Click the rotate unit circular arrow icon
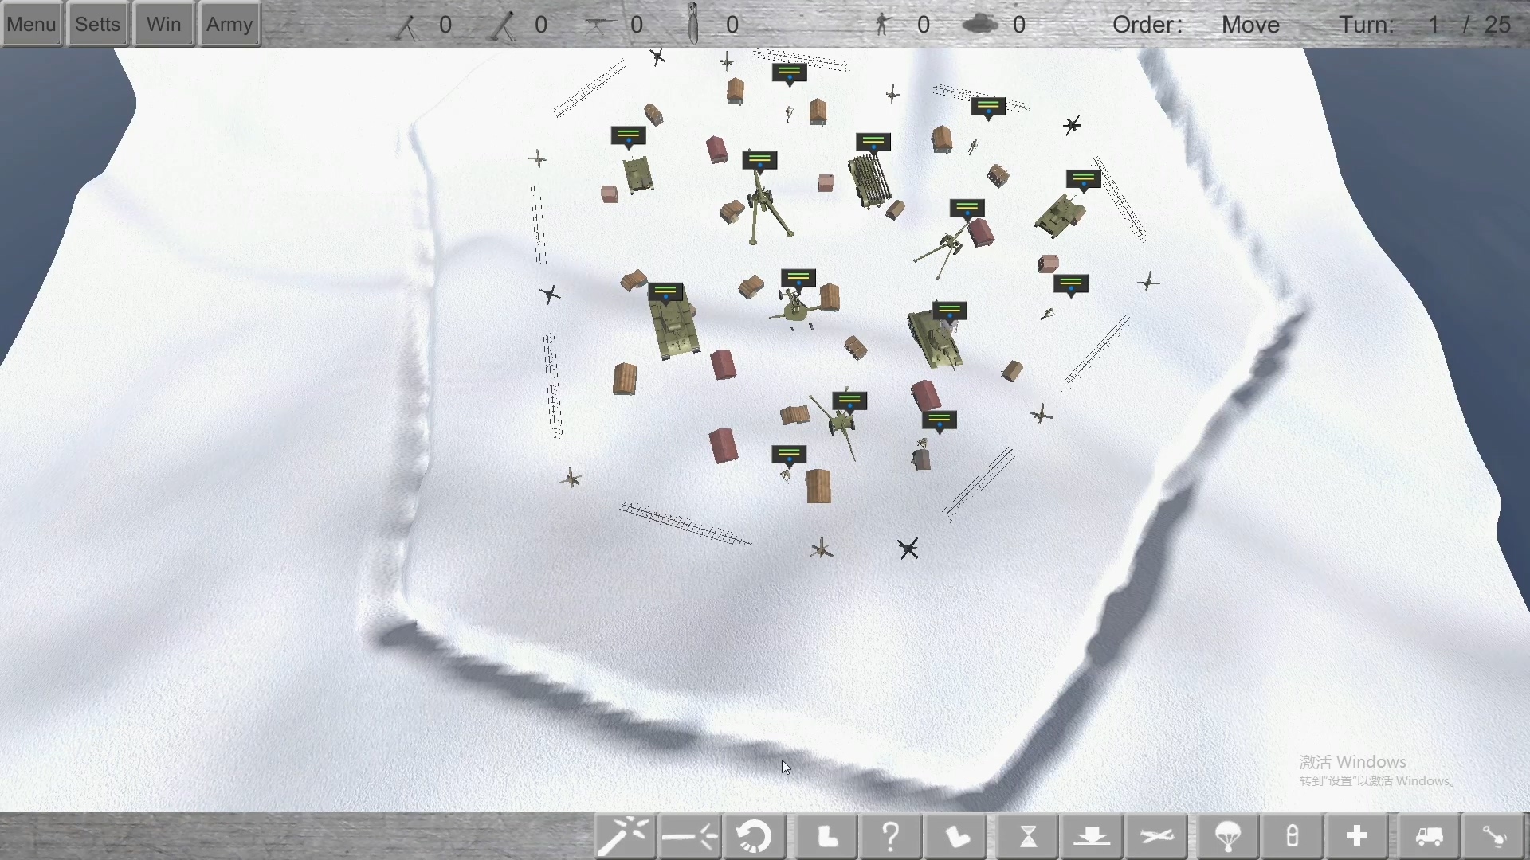This screenshot has height=860, width=1530. [x=755, y=837]
